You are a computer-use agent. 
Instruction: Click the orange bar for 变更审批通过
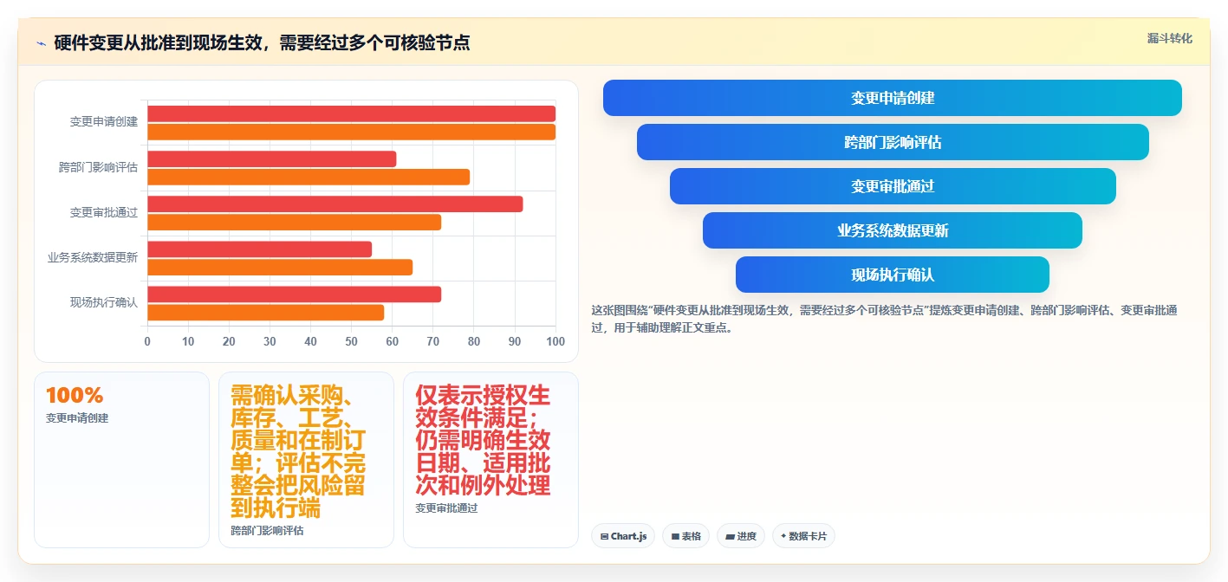(294, 222)
